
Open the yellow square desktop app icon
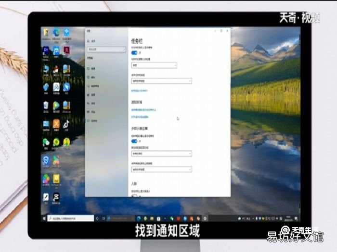click(x=56, y=180)
